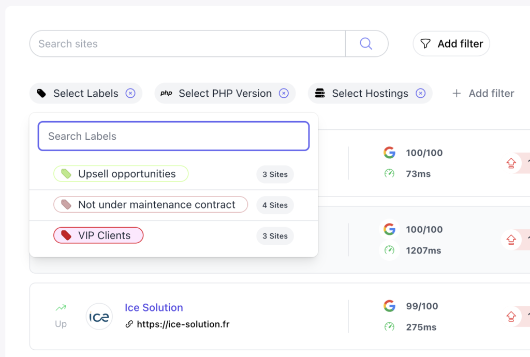Open the Ice Solution site link
530x357 pixels.
153,307
